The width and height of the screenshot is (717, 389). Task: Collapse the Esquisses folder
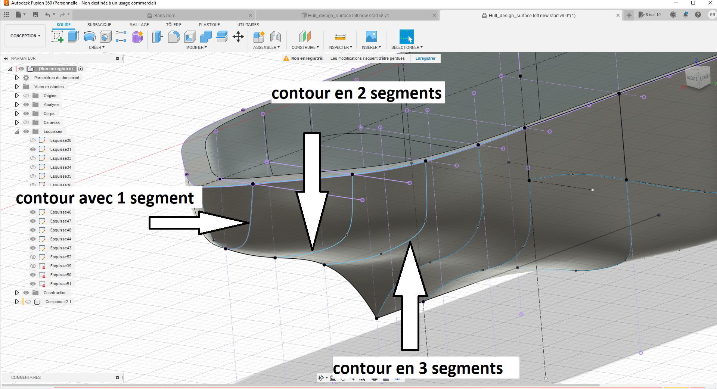point(17,131)
